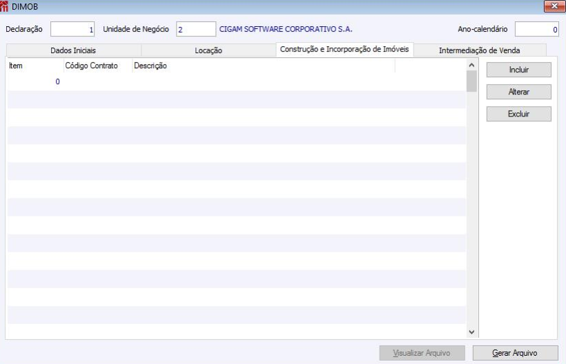Image resolution: width=566 pixels, height=364 pixels.
Task: Select Construção e Incorporação de Imóveis tab
Action: tap(344, 50)
